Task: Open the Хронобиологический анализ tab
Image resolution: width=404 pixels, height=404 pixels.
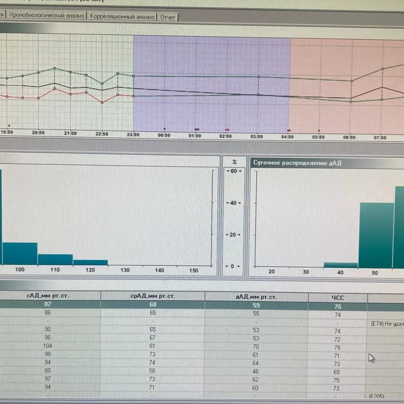Action: click(x=47, y=16)
